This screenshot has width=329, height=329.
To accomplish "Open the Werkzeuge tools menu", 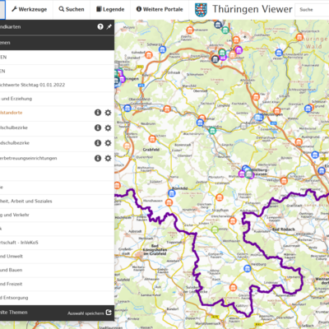I will point(30,9).
